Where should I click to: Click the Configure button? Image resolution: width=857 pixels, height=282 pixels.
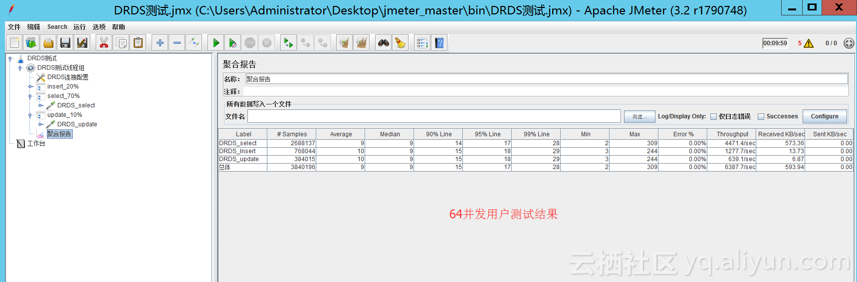point(825,116)
